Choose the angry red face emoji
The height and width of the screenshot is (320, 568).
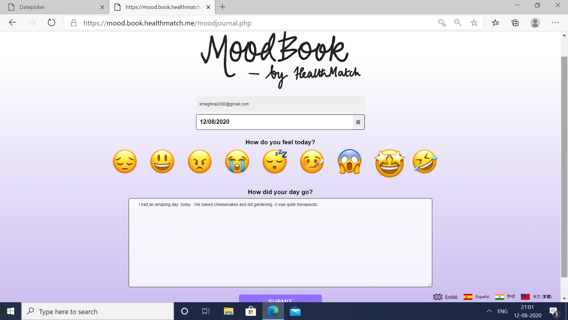coord(200,161)
